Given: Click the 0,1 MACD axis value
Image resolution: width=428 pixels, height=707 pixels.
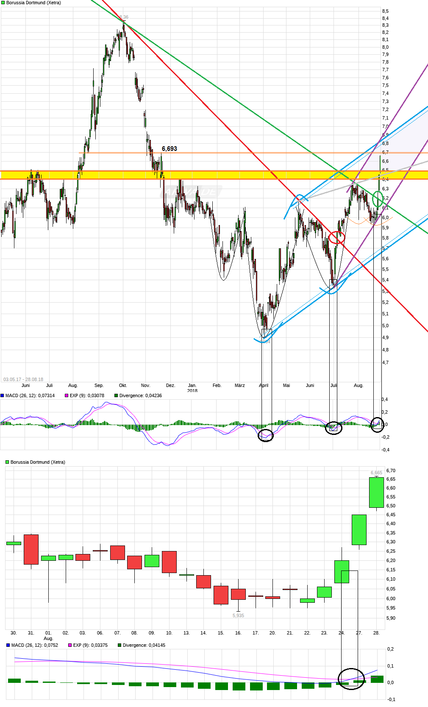Looking at the screenshot, I should [x=390, y=666].
